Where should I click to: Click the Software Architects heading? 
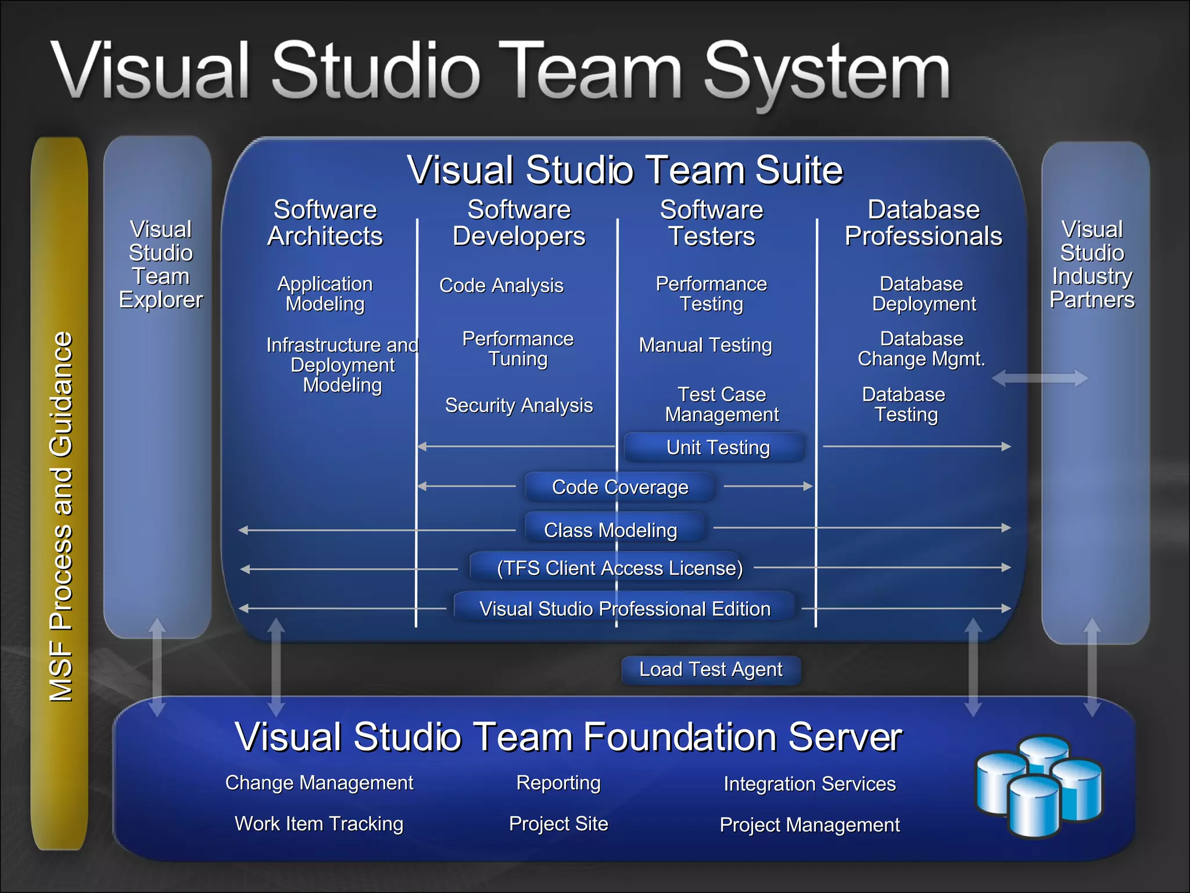click(325, 223)
